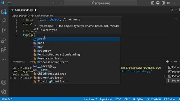Screen dimensions: 180x101
Task: Open the Run and Debug view
Action: point(4,40)
